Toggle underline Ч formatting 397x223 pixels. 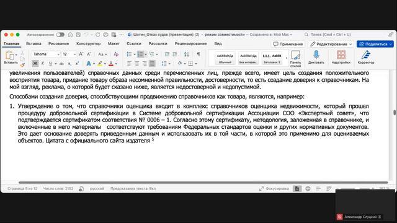click(x=50, y=63)
